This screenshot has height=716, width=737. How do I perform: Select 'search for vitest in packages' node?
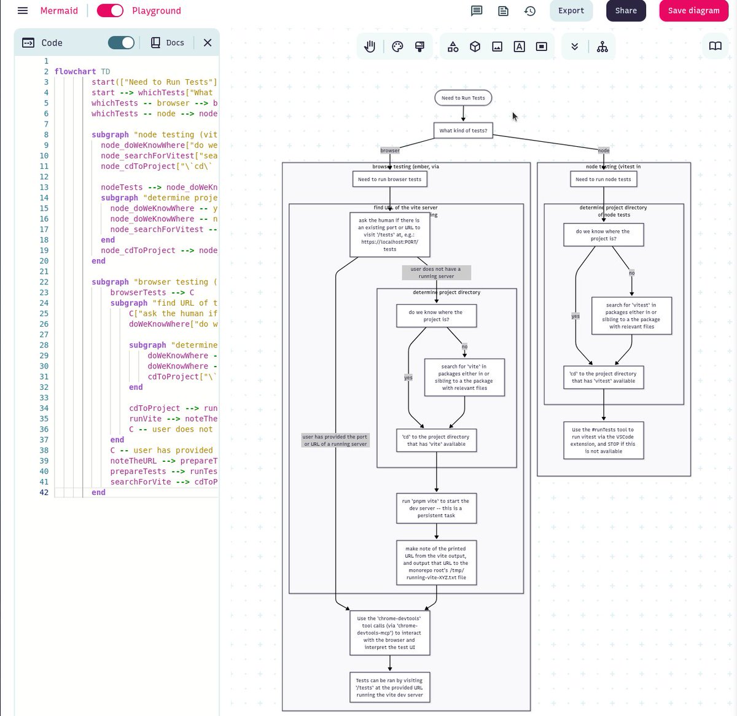tap(631, 316)
